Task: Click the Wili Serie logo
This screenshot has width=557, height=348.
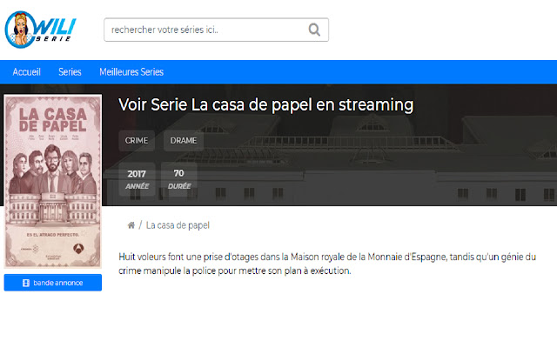Action: (x=41, y=30)
